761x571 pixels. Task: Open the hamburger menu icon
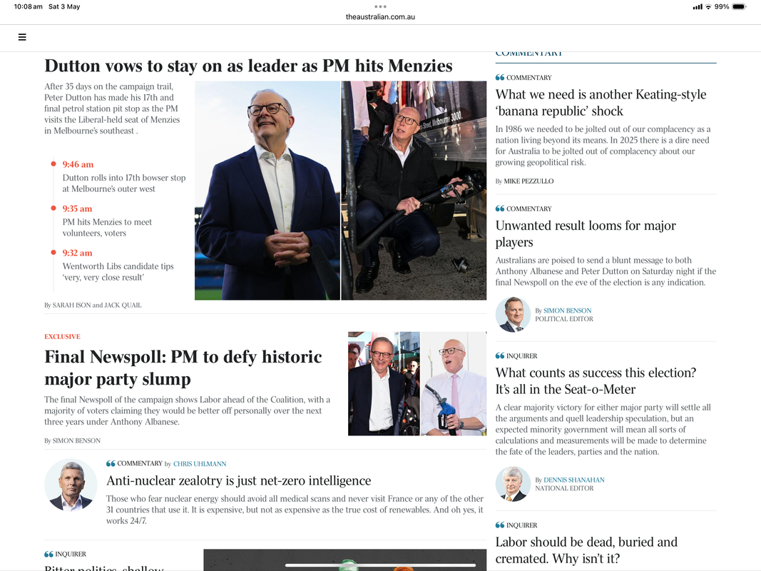[x=22, y=37]
